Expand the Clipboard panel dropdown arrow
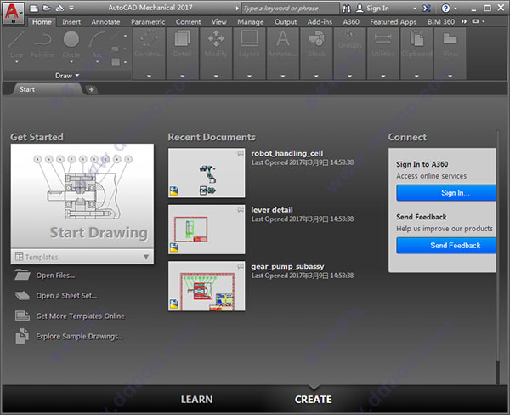Screen dimensions: 510x415 click(x=416, y=77)
